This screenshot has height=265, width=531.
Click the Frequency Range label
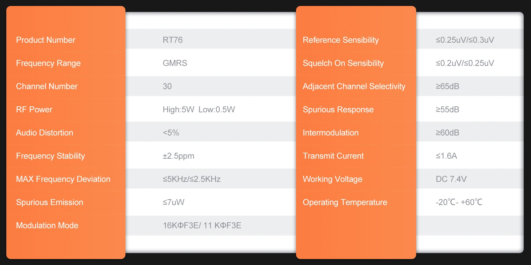point(48,63)
